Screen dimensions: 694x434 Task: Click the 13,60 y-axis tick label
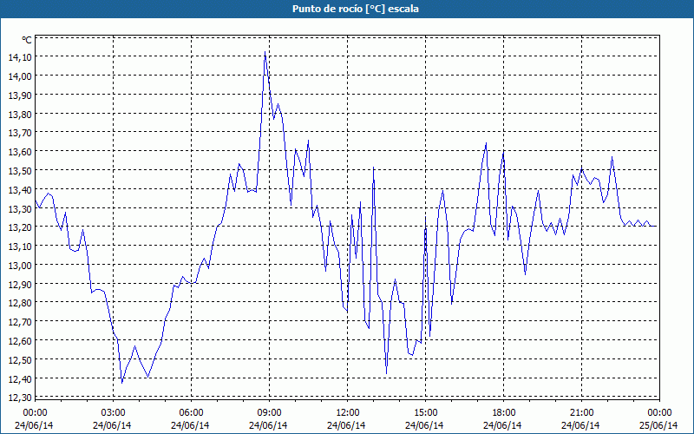click(20, 152)
